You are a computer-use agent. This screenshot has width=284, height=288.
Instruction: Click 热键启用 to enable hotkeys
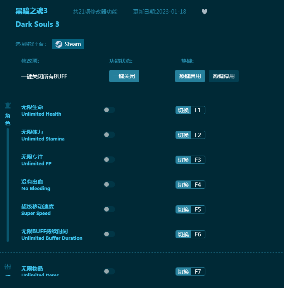(x=190, y=76)
